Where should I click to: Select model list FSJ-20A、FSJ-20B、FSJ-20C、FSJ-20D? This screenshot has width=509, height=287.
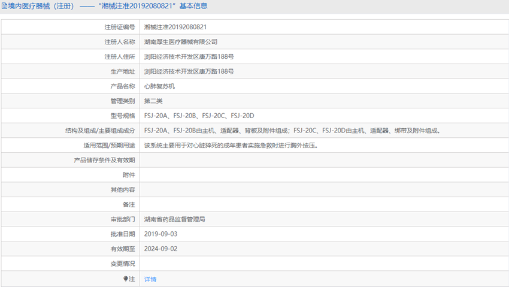pyautogui.click(x=199, y=116)
